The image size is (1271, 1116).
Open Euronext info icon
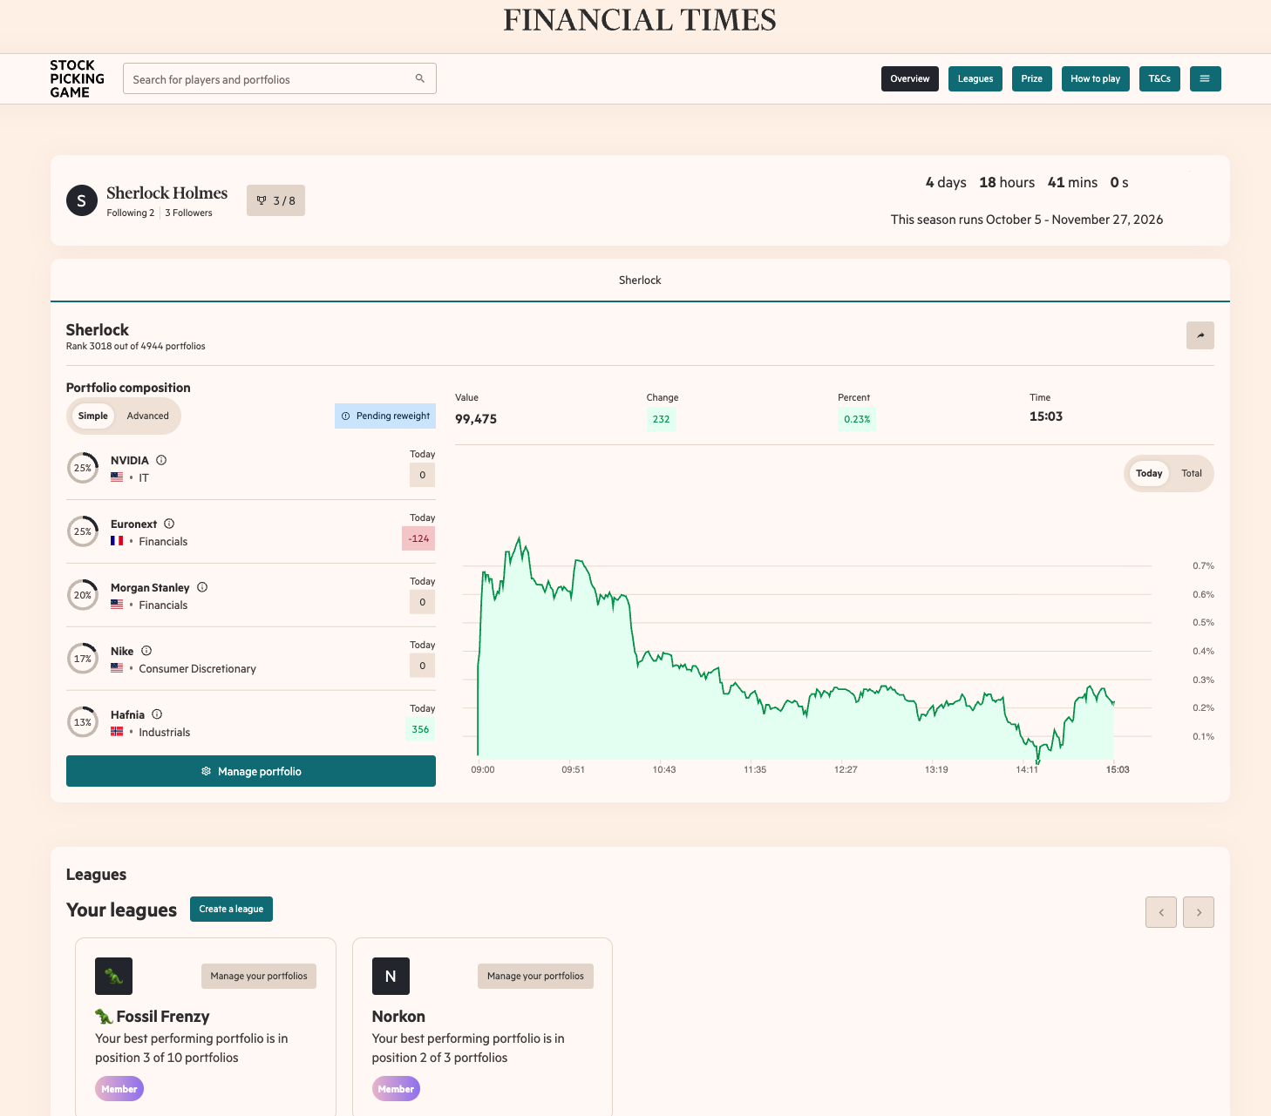coord(169,524)
